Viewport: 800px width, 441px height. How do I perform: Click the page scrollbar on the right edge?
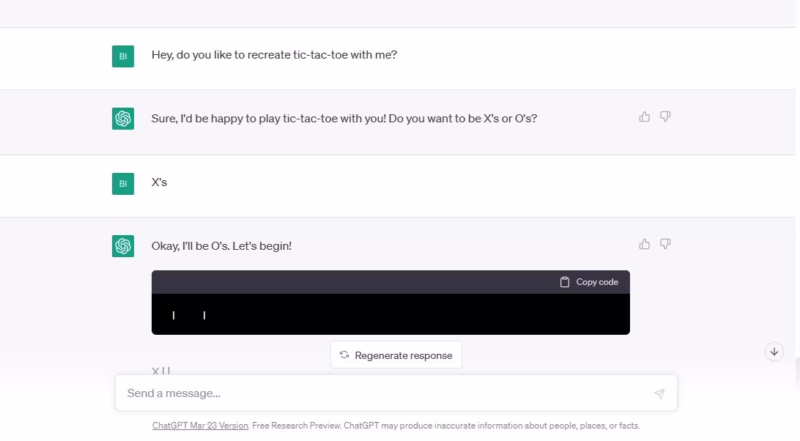798,373
